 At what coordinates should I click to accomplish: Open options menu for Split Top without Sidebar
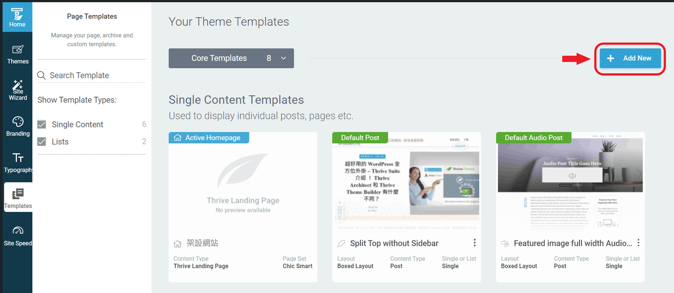click(x=474, y=243)
